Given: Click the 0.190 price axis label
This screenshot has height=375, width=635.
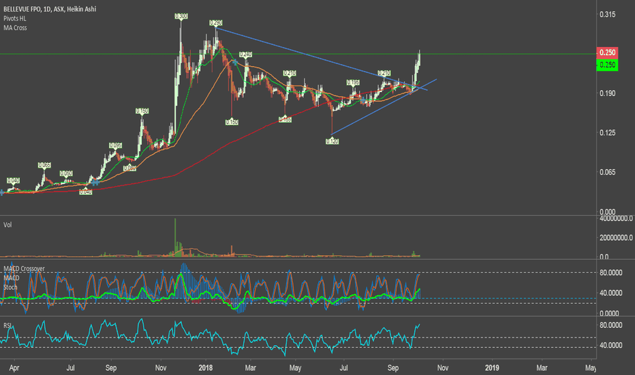Looking at the screenshot, I should (607, 93).
